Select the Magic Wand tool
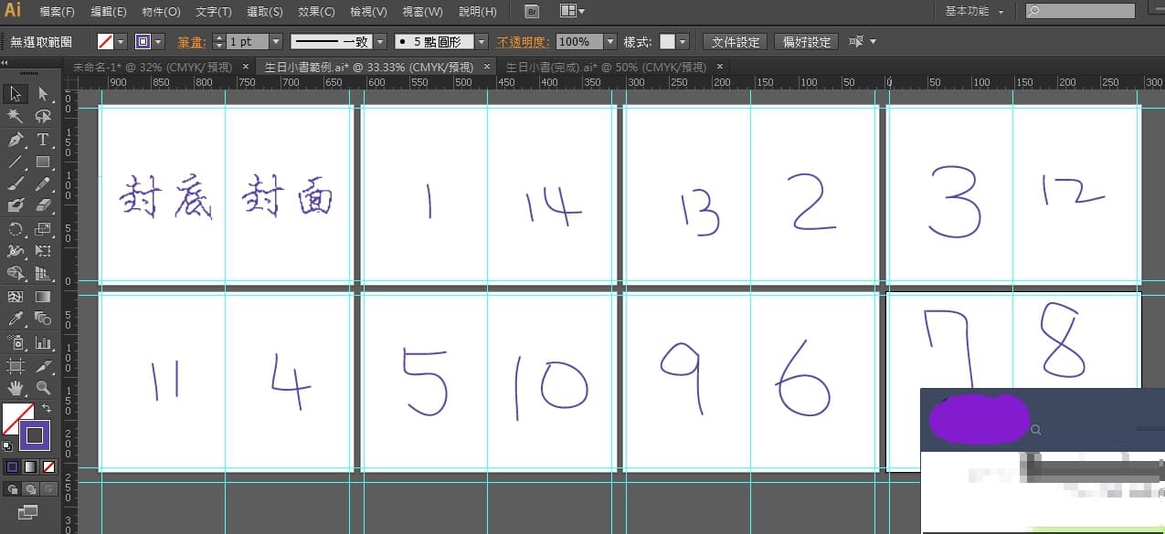 click(16, 117)
